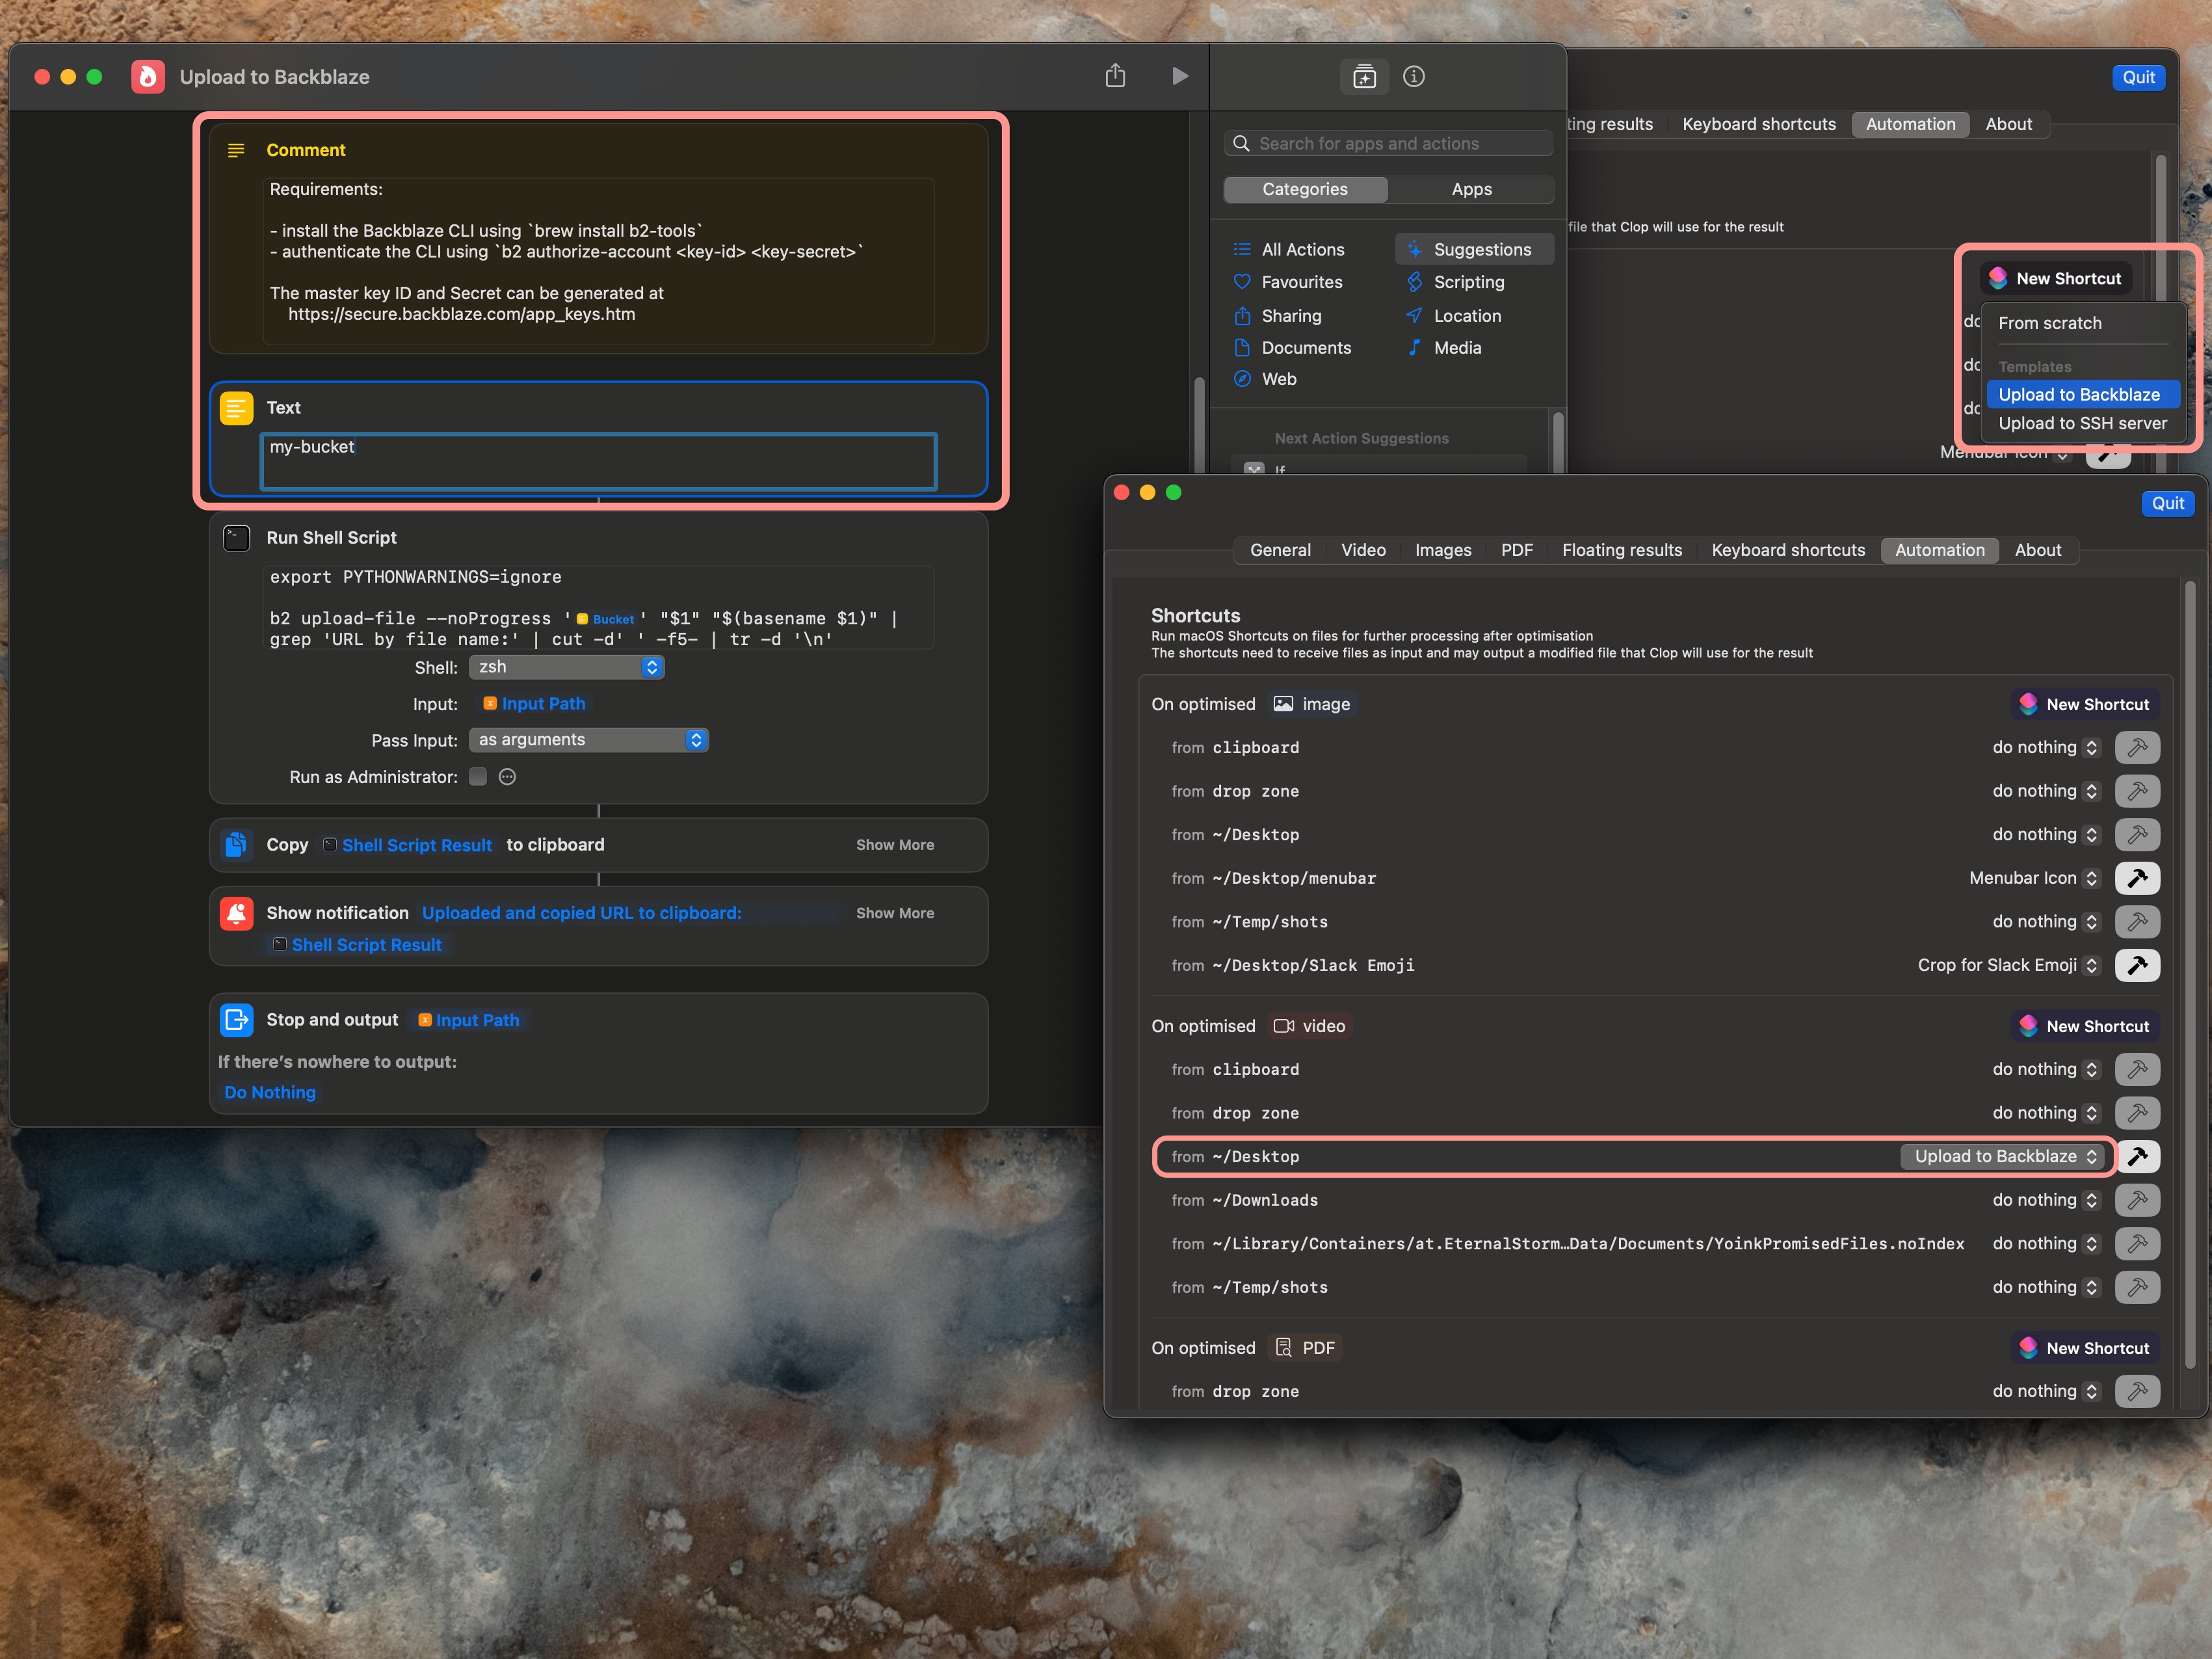Click the Upload to Backblaze flame icon

148,77
